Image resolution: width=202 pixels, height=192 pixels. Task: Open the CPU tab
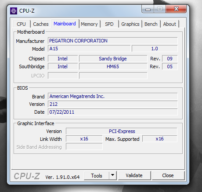point(22,24)
